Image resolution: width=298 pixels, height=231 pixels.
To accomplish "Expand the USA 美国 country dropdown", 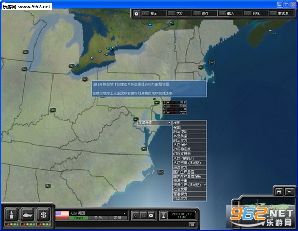I will 124,213.
